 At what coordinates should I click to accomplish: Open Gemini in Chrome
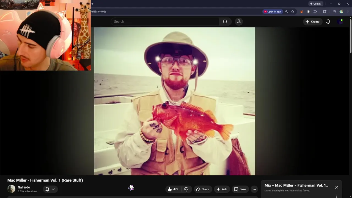click(x=315, y=4)
